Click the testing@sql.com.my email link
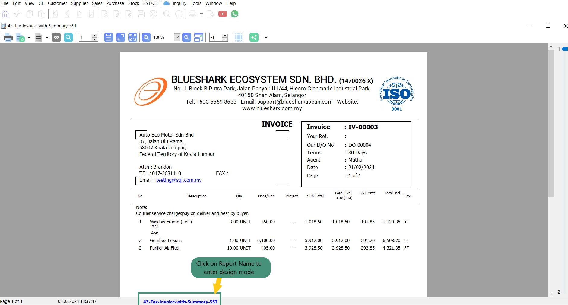Image resolution: width=568 pixels, height=305 pixels. [179, 180]
